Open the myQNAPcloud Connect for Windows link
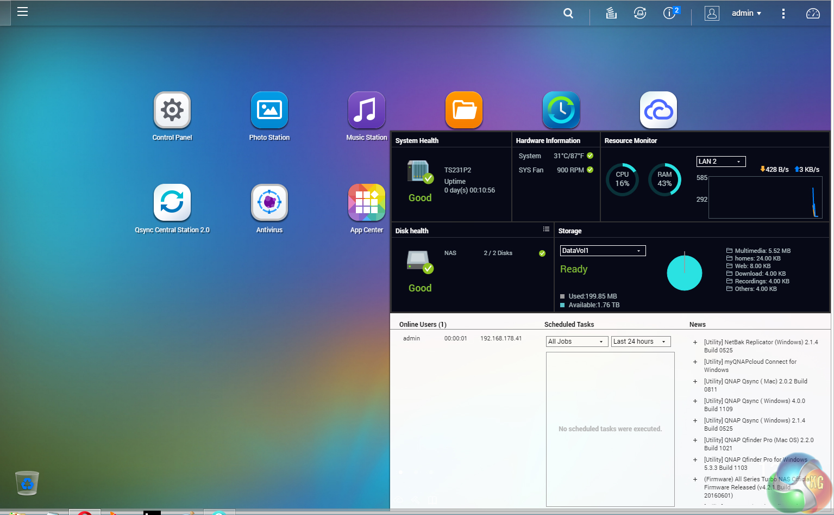The height and width of the screenshot is (515, 834). click(750, 366)
